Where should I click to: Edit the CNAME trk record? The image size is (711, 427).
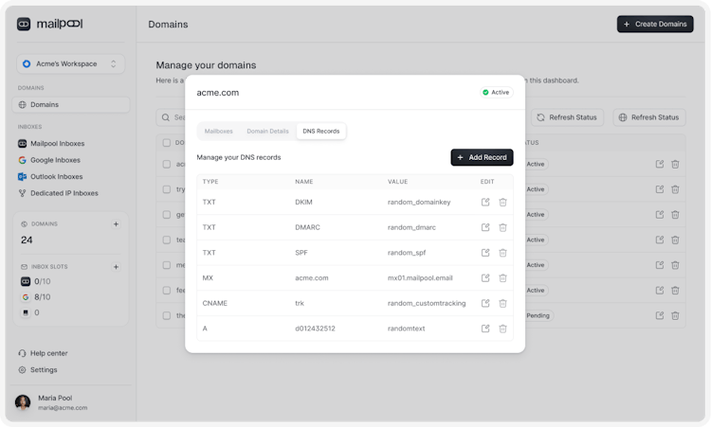point(485,303)
